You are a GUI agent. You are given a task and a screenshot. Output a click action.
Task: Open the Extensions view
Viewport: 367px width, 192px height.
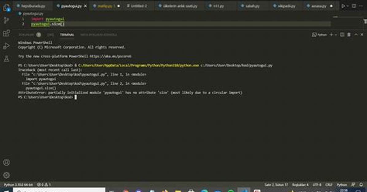tap(6, 33)
